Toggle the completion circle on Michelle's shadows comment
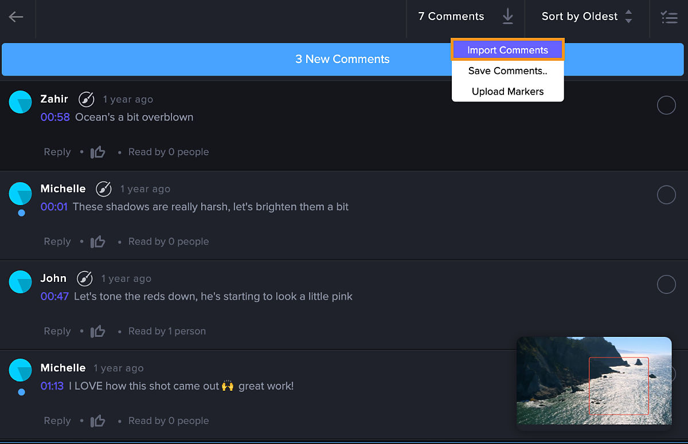Image resolution: width=688 pixels, height=444 pixels. click(666, 195)
